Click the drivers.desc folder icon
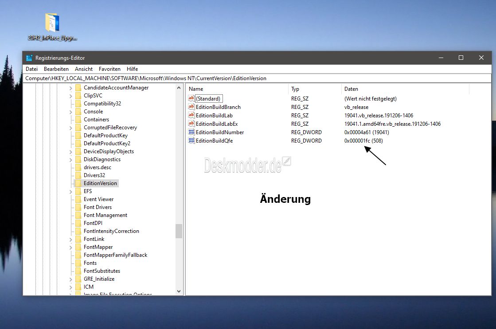 78,167
